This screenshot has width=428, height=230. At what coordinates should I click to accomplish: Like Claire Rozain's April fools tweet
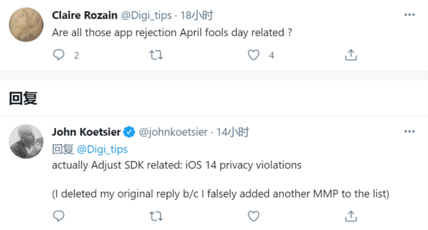pos(253,55)
